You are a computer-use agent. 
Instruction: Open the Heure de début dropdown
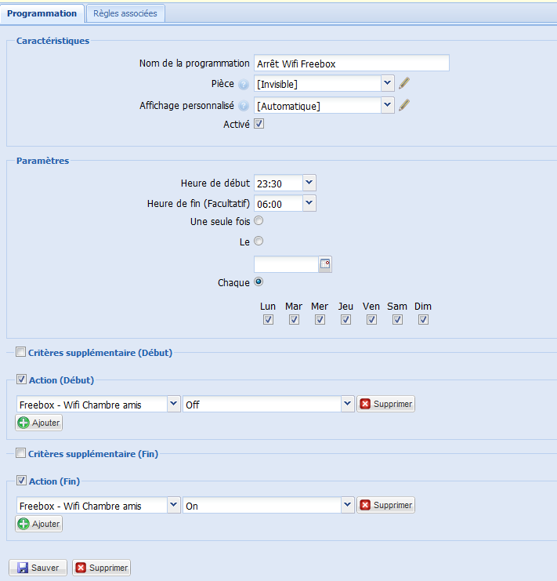point(309,183)
